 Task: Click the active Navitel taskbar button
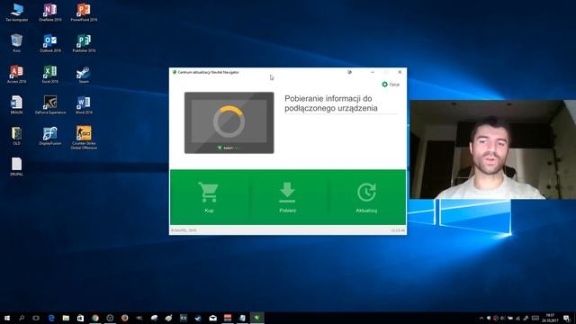256,318
